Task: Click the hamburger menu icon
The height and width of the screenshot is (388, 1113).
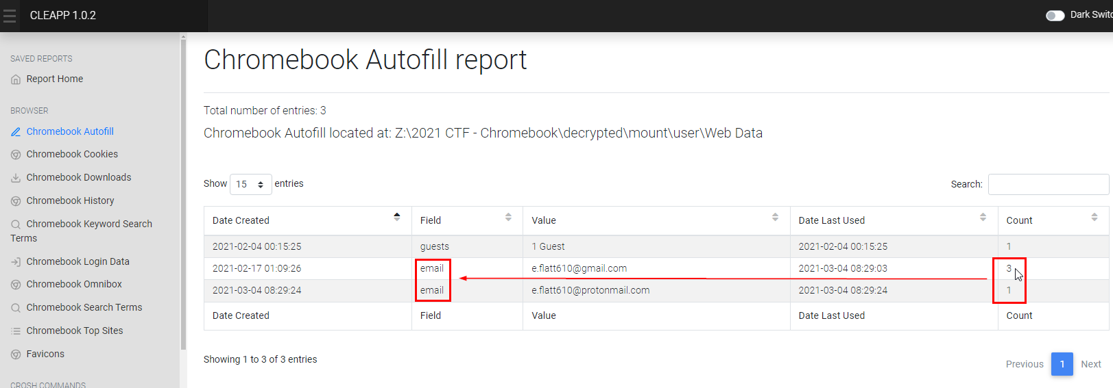Action: 10,16
